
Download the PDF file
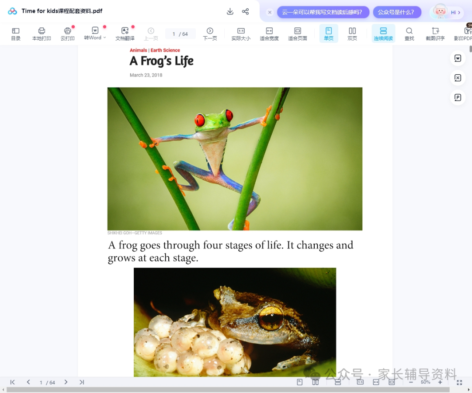(x=230, y=11)
